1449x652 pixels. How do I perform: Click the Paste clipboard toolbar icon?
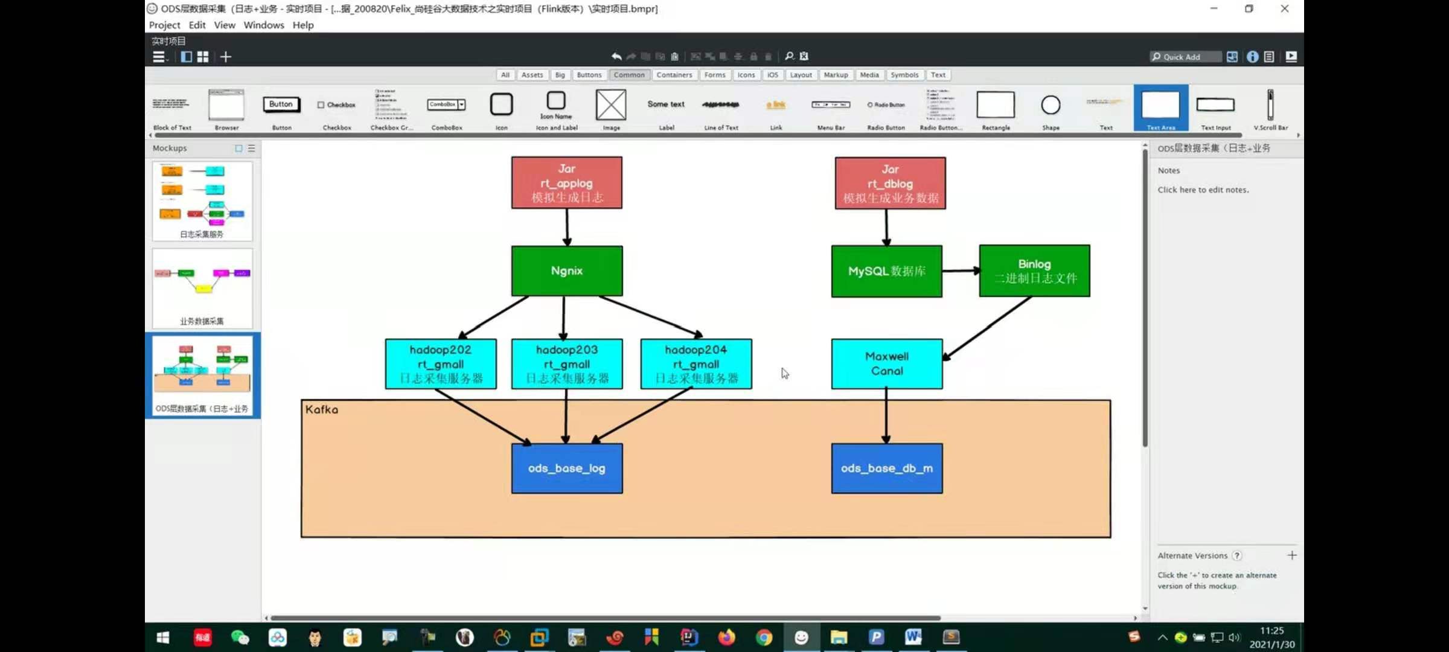(675, 56)
